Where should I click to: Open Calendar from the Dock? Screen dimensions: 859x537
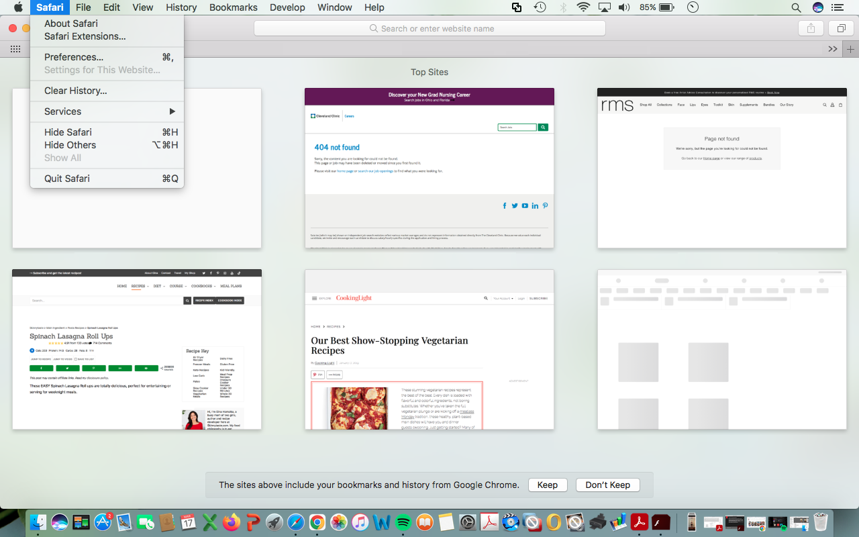coord(189,522)
